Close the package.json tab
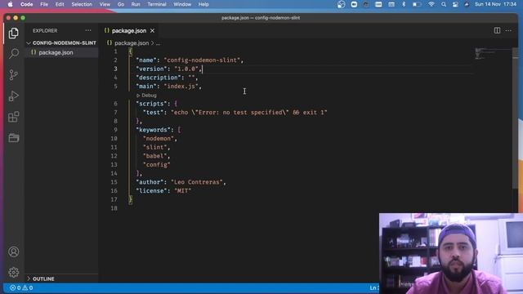Image resolution: width=523 pixels, height=294 pixels. 153,31
